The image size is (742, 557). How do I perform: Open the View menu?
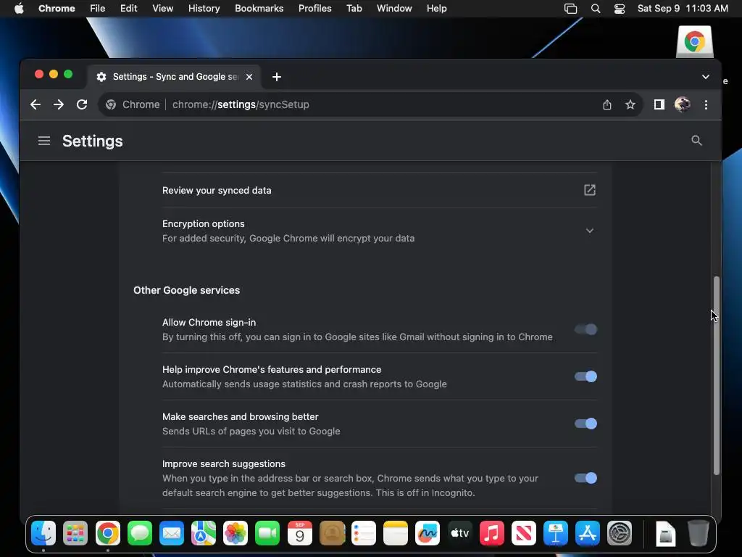click(x=162, y=8)
